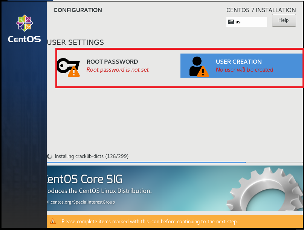This screenshot has width=304, height=230.
Task: Click 'produces the CentOS Linux Distribution' text
Action: click(x=99, y=191)
